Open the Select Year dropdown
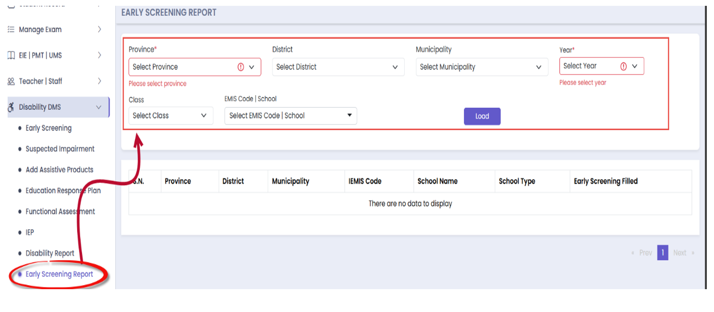The width and height of the screenshot is (714, 312). (x=601, y=66)
